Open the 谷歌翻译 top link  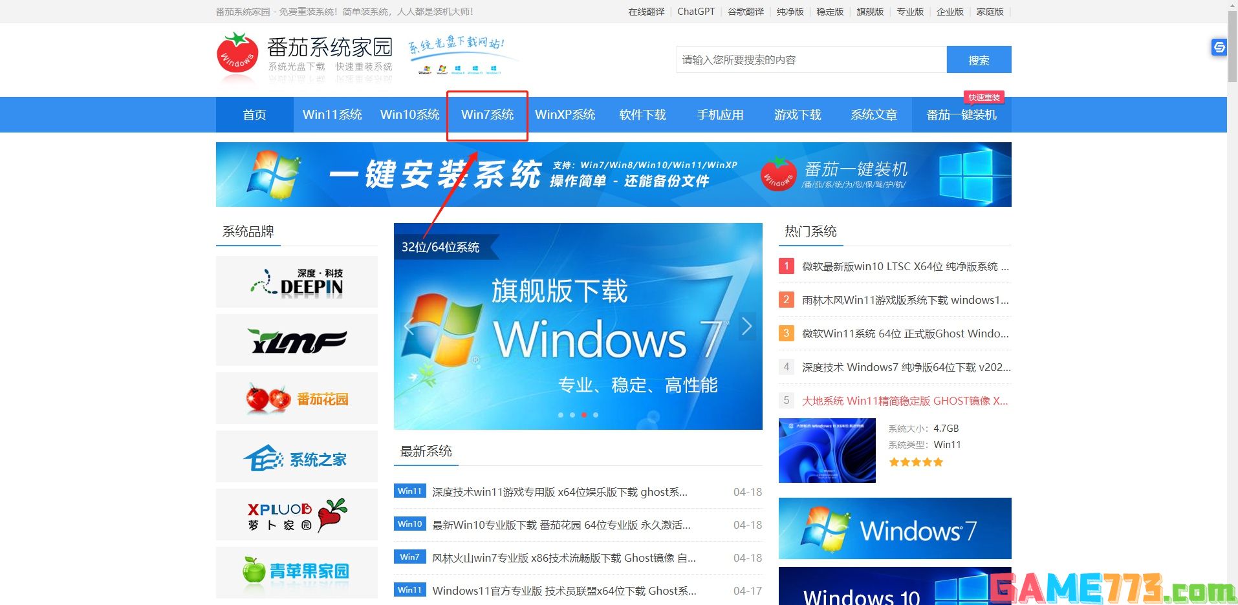pyautogui.click(x=746, y=12)
